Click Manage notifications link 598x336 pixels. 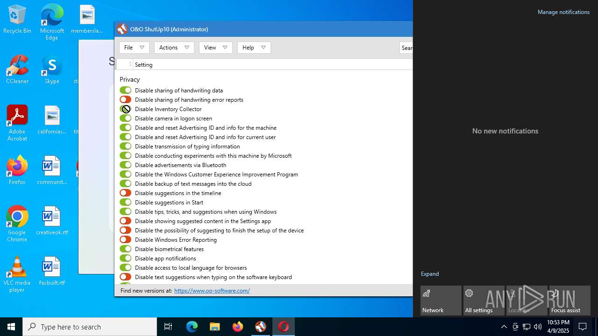(x=563, y=12)
